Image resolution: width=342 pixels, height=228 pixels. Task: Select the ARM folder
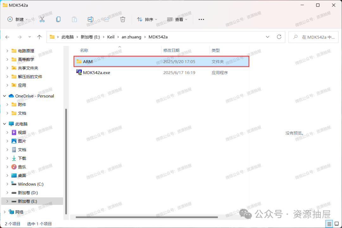coord(161,61)
